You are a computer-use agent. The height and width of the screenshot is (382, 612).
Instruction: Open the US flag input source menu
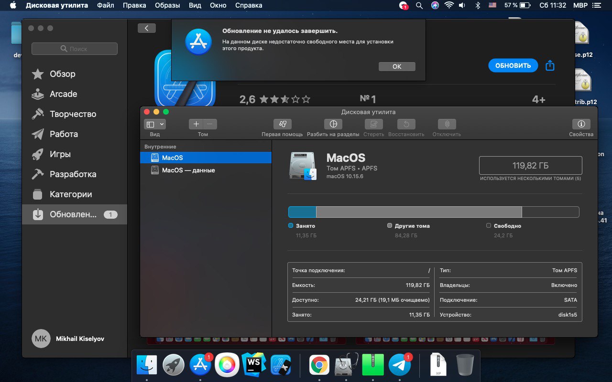(x=492, y=5)
